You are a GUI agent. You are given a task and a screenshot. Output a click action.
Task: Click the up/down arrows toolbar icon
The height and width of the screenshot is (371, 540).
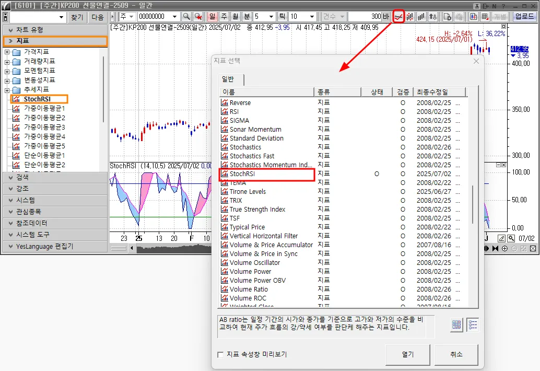pyautogui.click(x=433, y=17)
